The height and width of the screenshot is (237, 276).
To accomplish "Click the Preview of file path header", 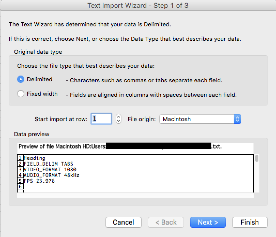I will click(x=62, y=147).
